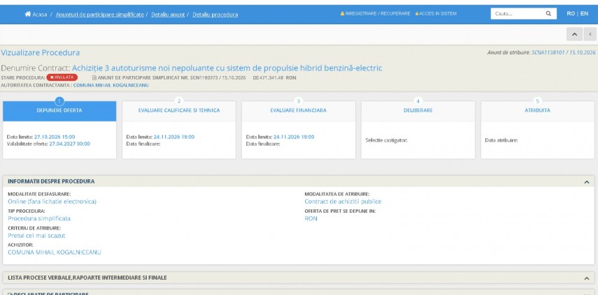Click deadline date 27.10.2026 15:00
598x295 pixels.
pyautogui.click(x=55, y=137)
